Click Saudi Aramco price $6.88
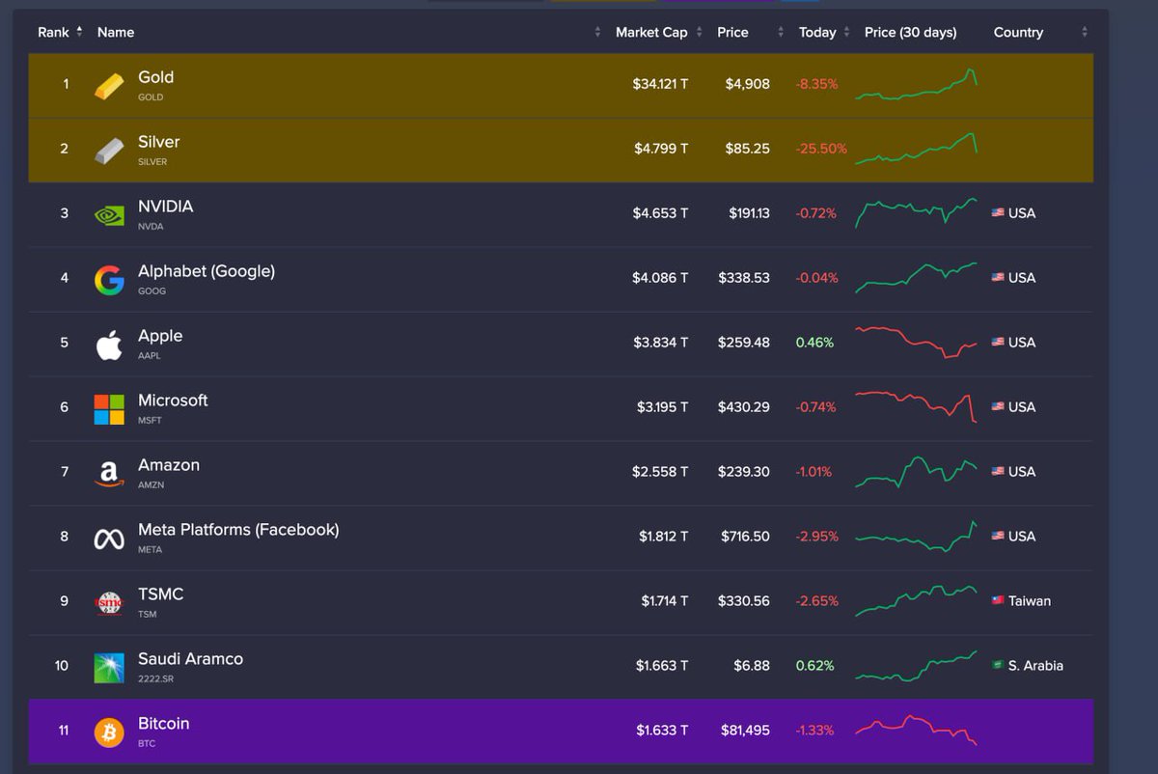The width and height of the screenshot is (1158, 774). pyautogui.click(x=754, y=666)
